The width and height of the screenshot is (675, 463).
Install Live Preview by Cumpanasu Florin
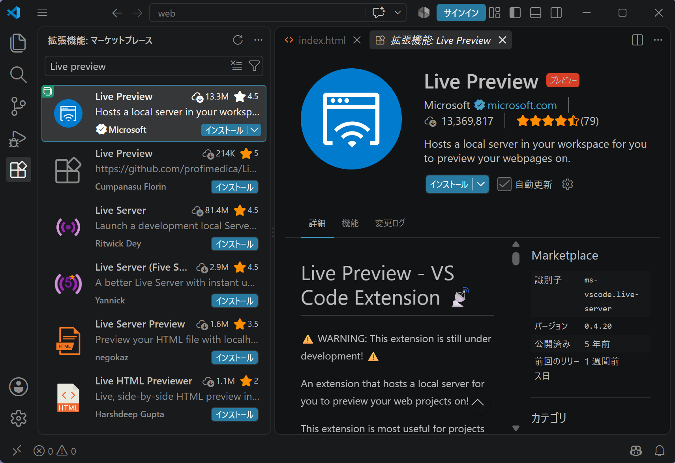(x=234, y=187)
